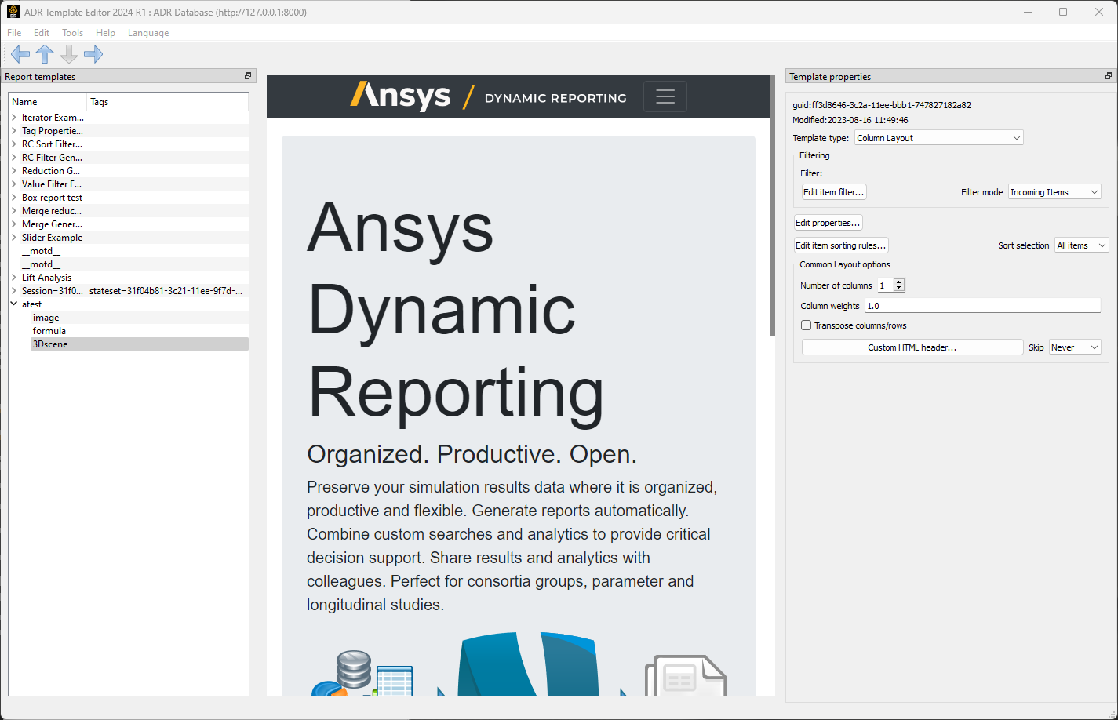
Task: Select the first __motd__ template
Action: (x=41, y=251)
